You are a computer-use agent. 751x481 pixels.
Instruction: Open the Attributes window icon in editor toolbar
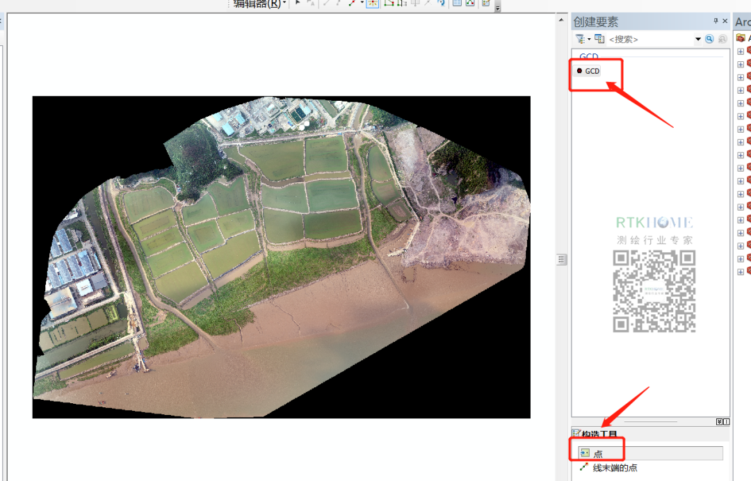pos(457,3)
